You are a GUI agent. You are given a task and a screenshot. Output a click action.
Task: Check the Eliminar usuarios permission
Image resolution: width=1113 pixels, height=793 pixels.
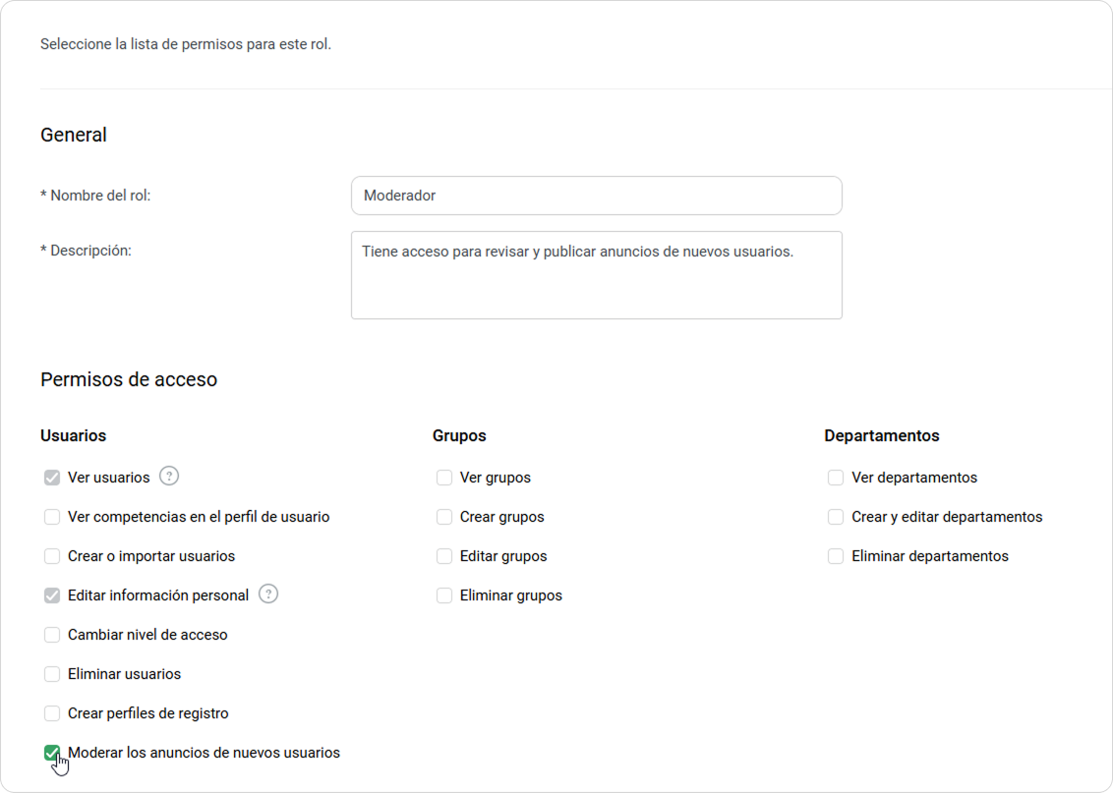[x=52, y=674]
